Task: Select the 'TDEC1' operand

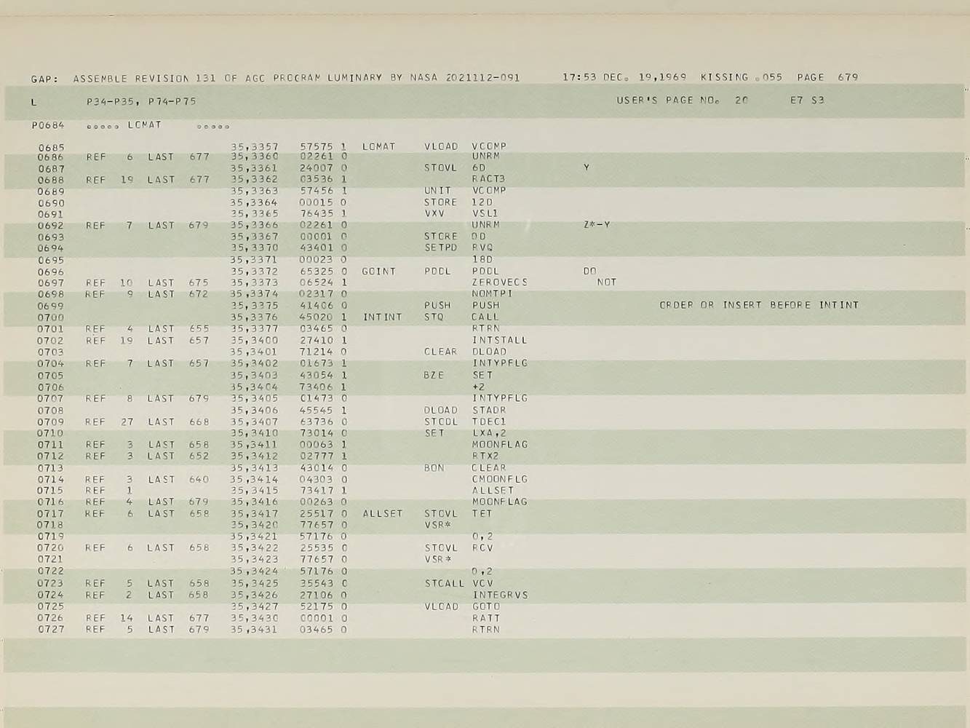Action: 489,422
